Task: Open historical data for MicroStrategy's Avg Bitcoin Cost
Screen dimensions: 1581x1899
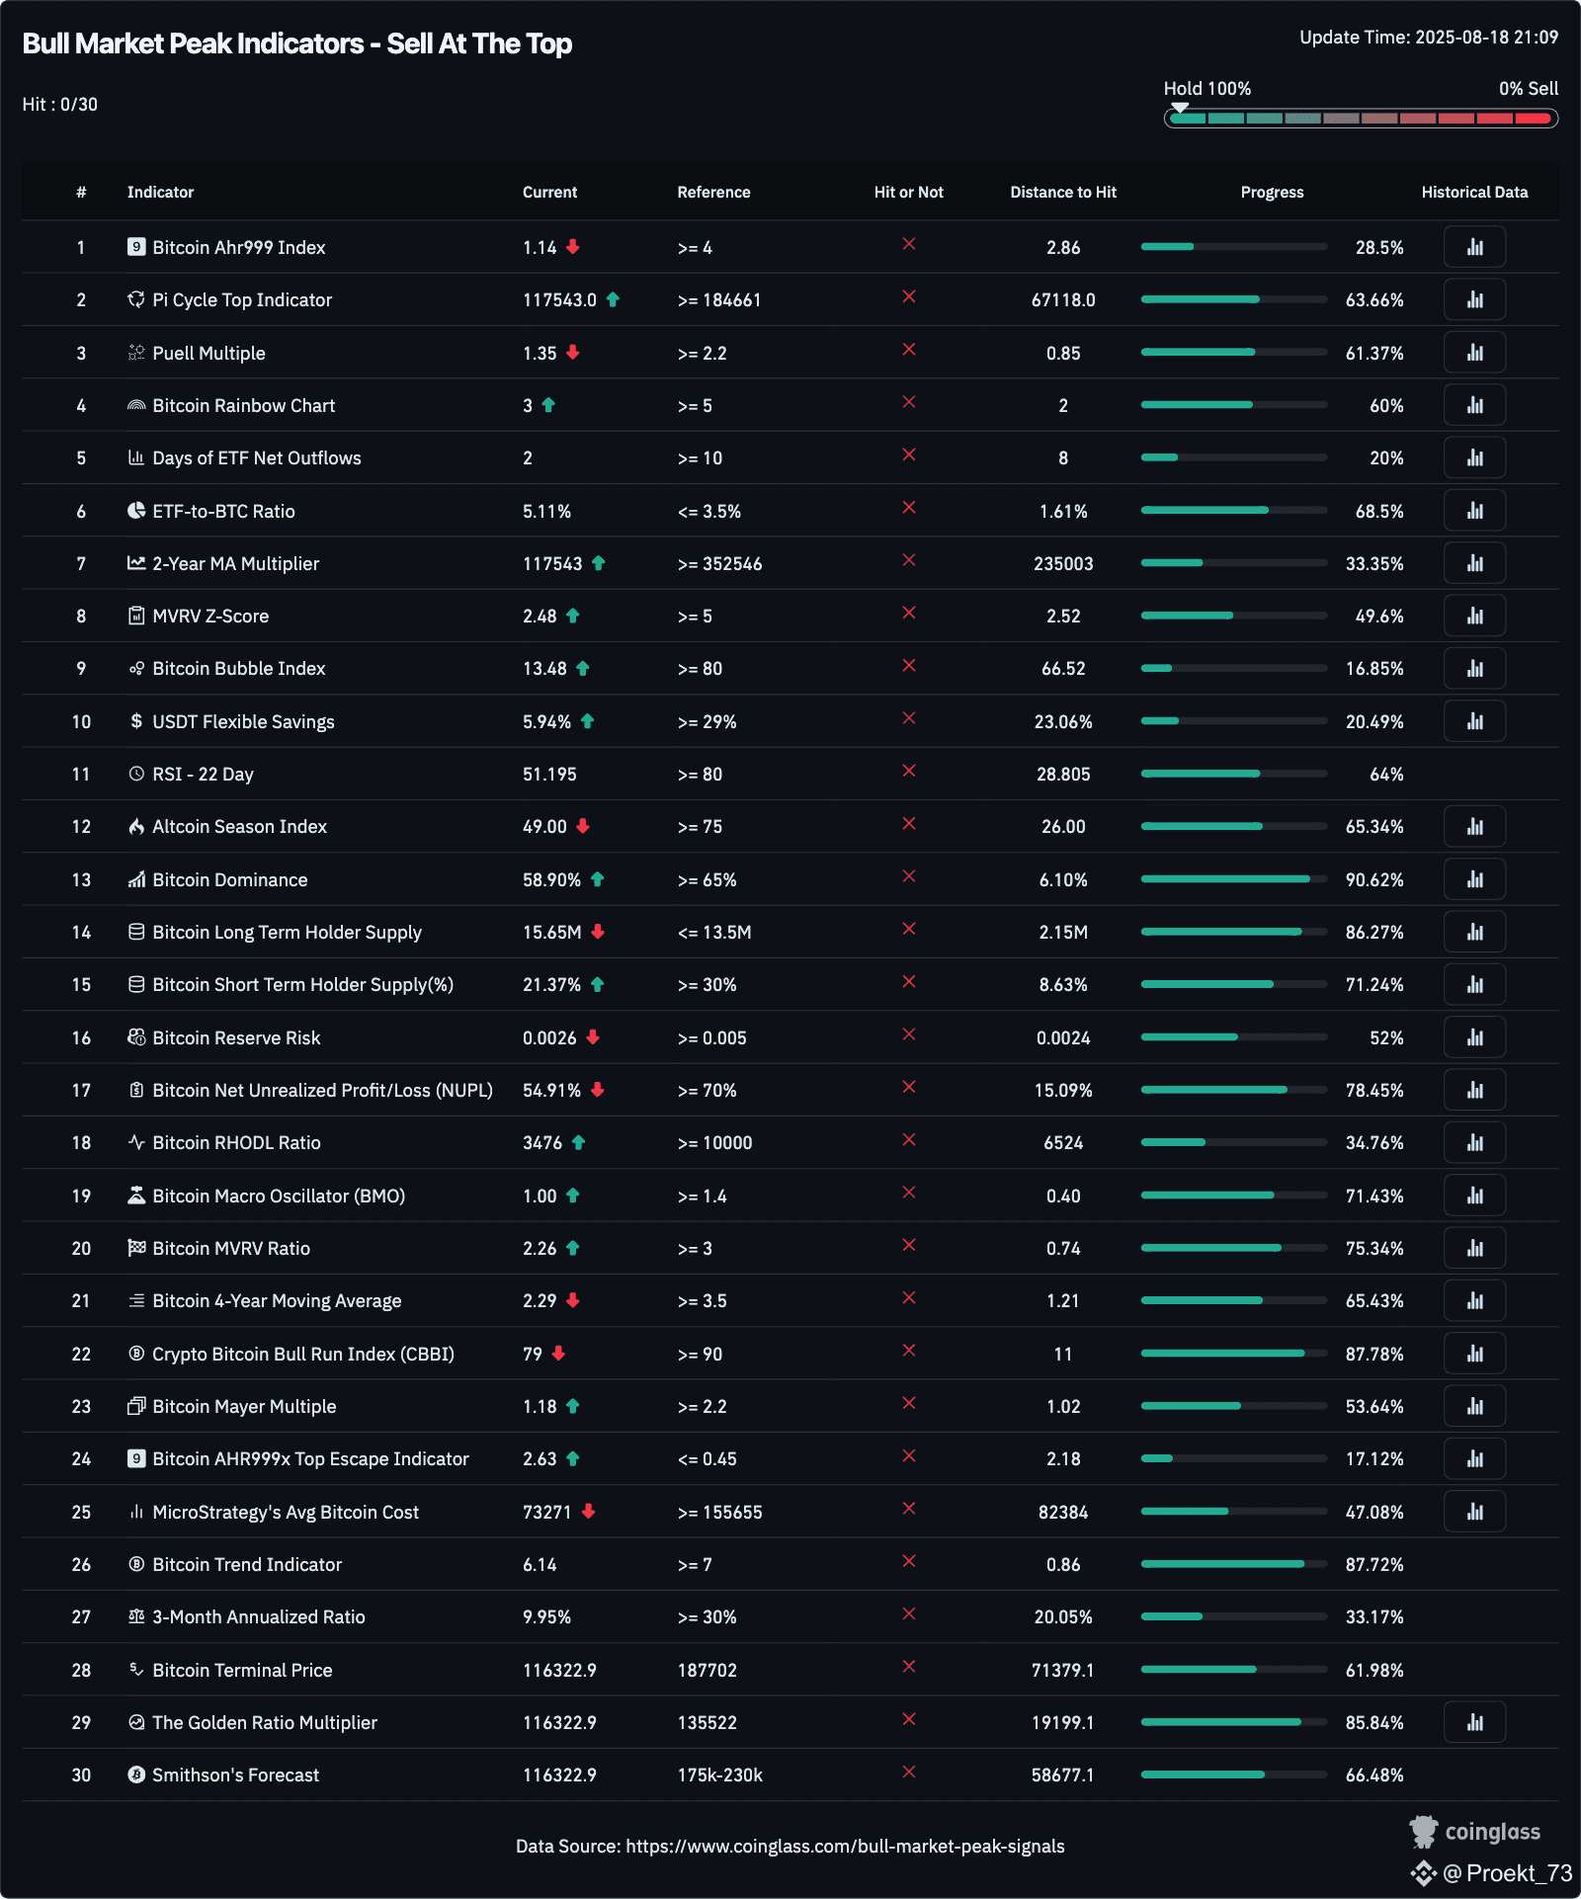Action: click(x=1474, y=1511)
